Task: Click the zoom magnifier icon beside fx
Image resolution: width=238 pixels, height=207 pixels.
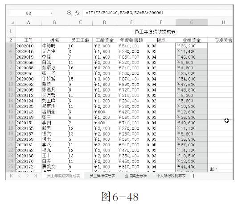Action: point(70,13)
